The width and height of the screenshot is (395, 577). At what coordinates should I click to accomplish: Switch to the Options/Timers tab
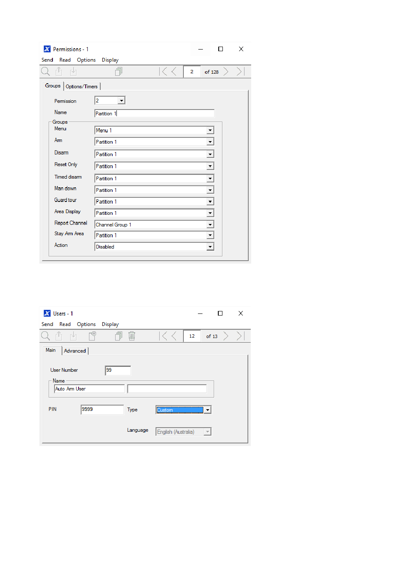(x=82, y=87)
